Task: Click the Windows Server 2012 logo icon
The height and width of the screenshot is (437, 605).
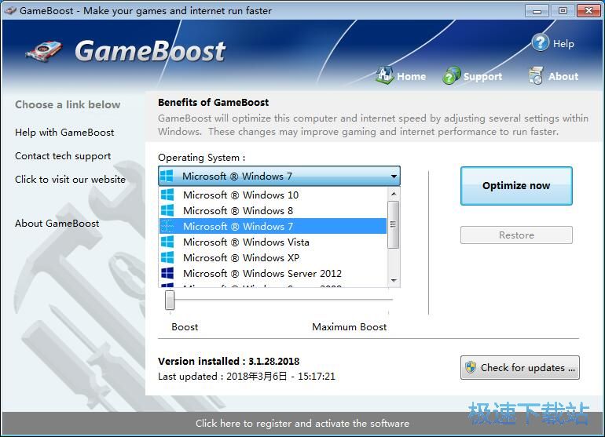Action: pos(167,273)
